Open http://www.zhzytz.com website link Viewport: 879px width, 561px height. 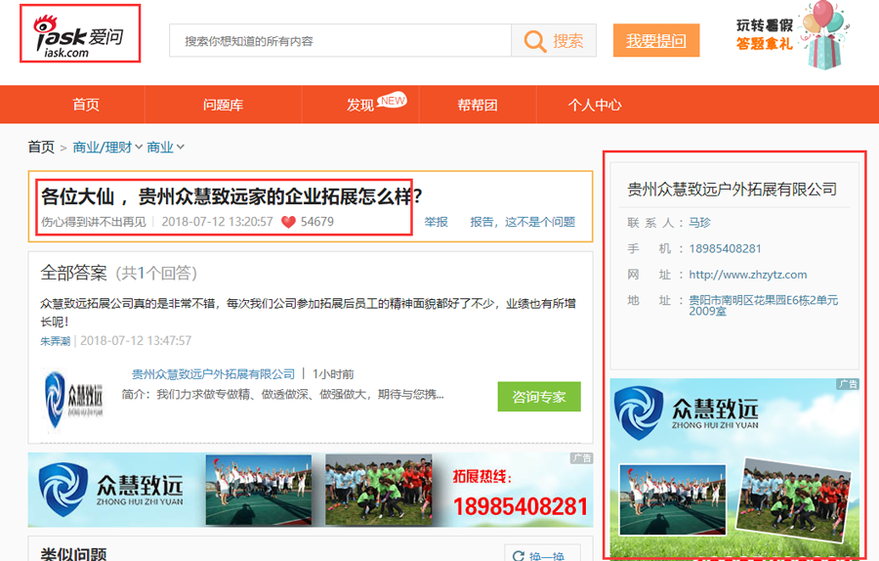[x=748, y=275]
